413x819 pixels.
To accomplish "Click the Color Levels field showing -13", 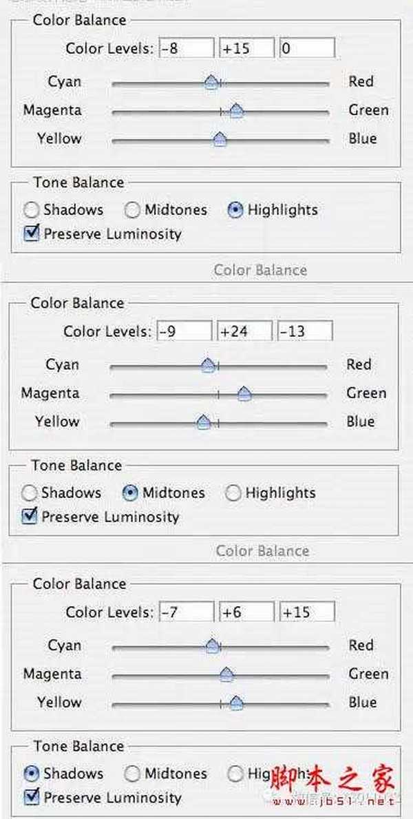I will (305, 331).
